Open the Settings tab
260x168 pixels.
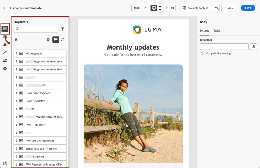[204, 30]
